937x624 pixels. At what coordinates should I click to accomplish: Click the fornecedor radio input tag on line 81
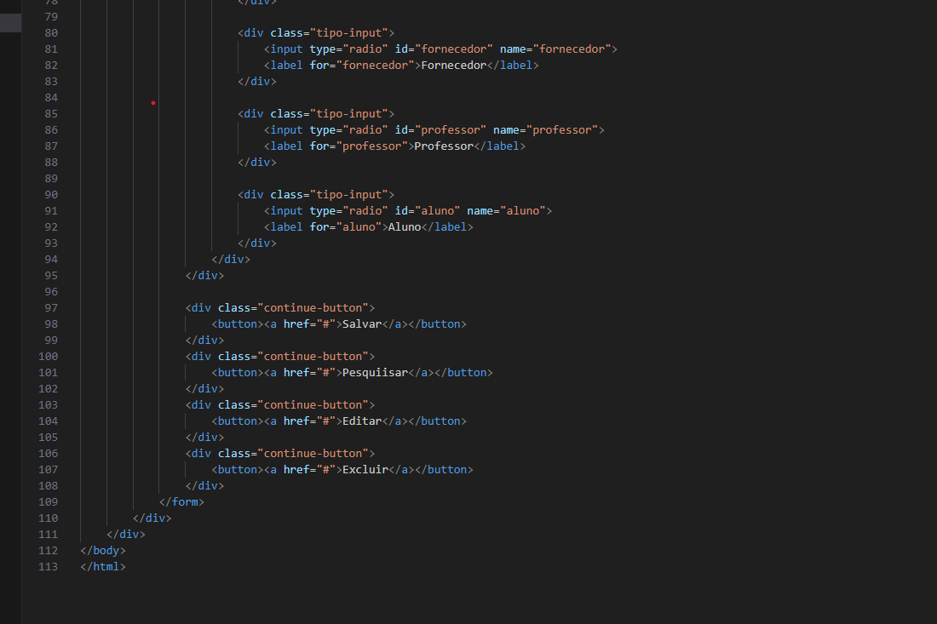click(286, 49)
